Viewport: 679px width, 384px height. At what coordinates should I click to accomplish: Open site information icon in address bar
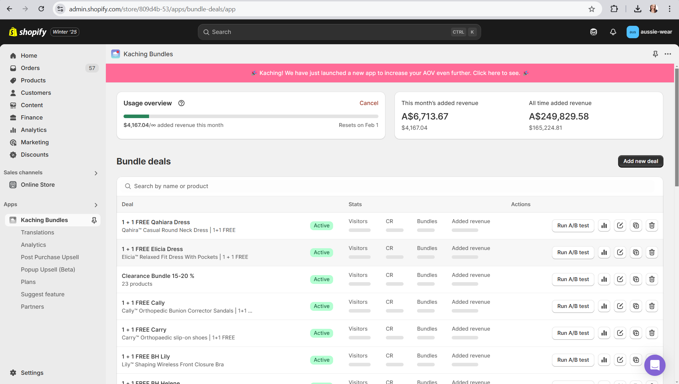60,9
